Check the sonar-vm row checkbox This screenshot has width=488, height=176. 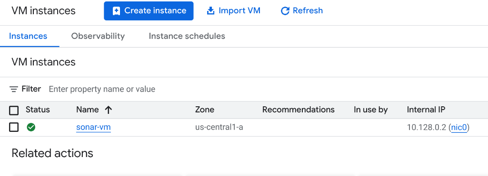coord(14,127)
